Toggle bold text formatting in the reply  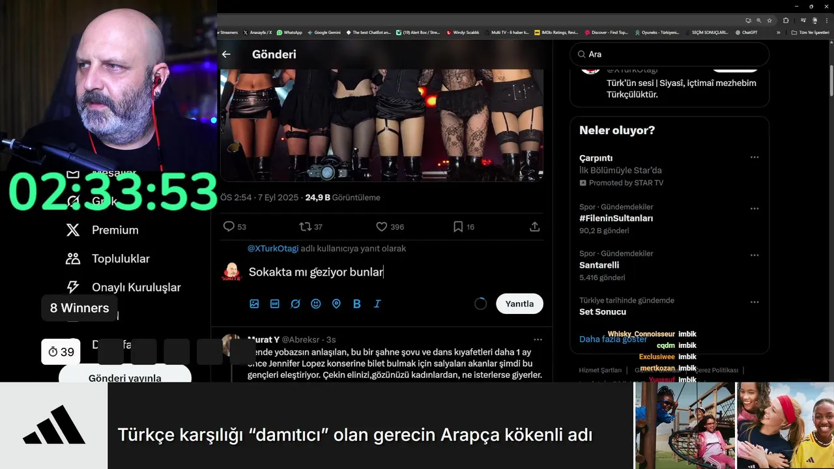point(356,304)
